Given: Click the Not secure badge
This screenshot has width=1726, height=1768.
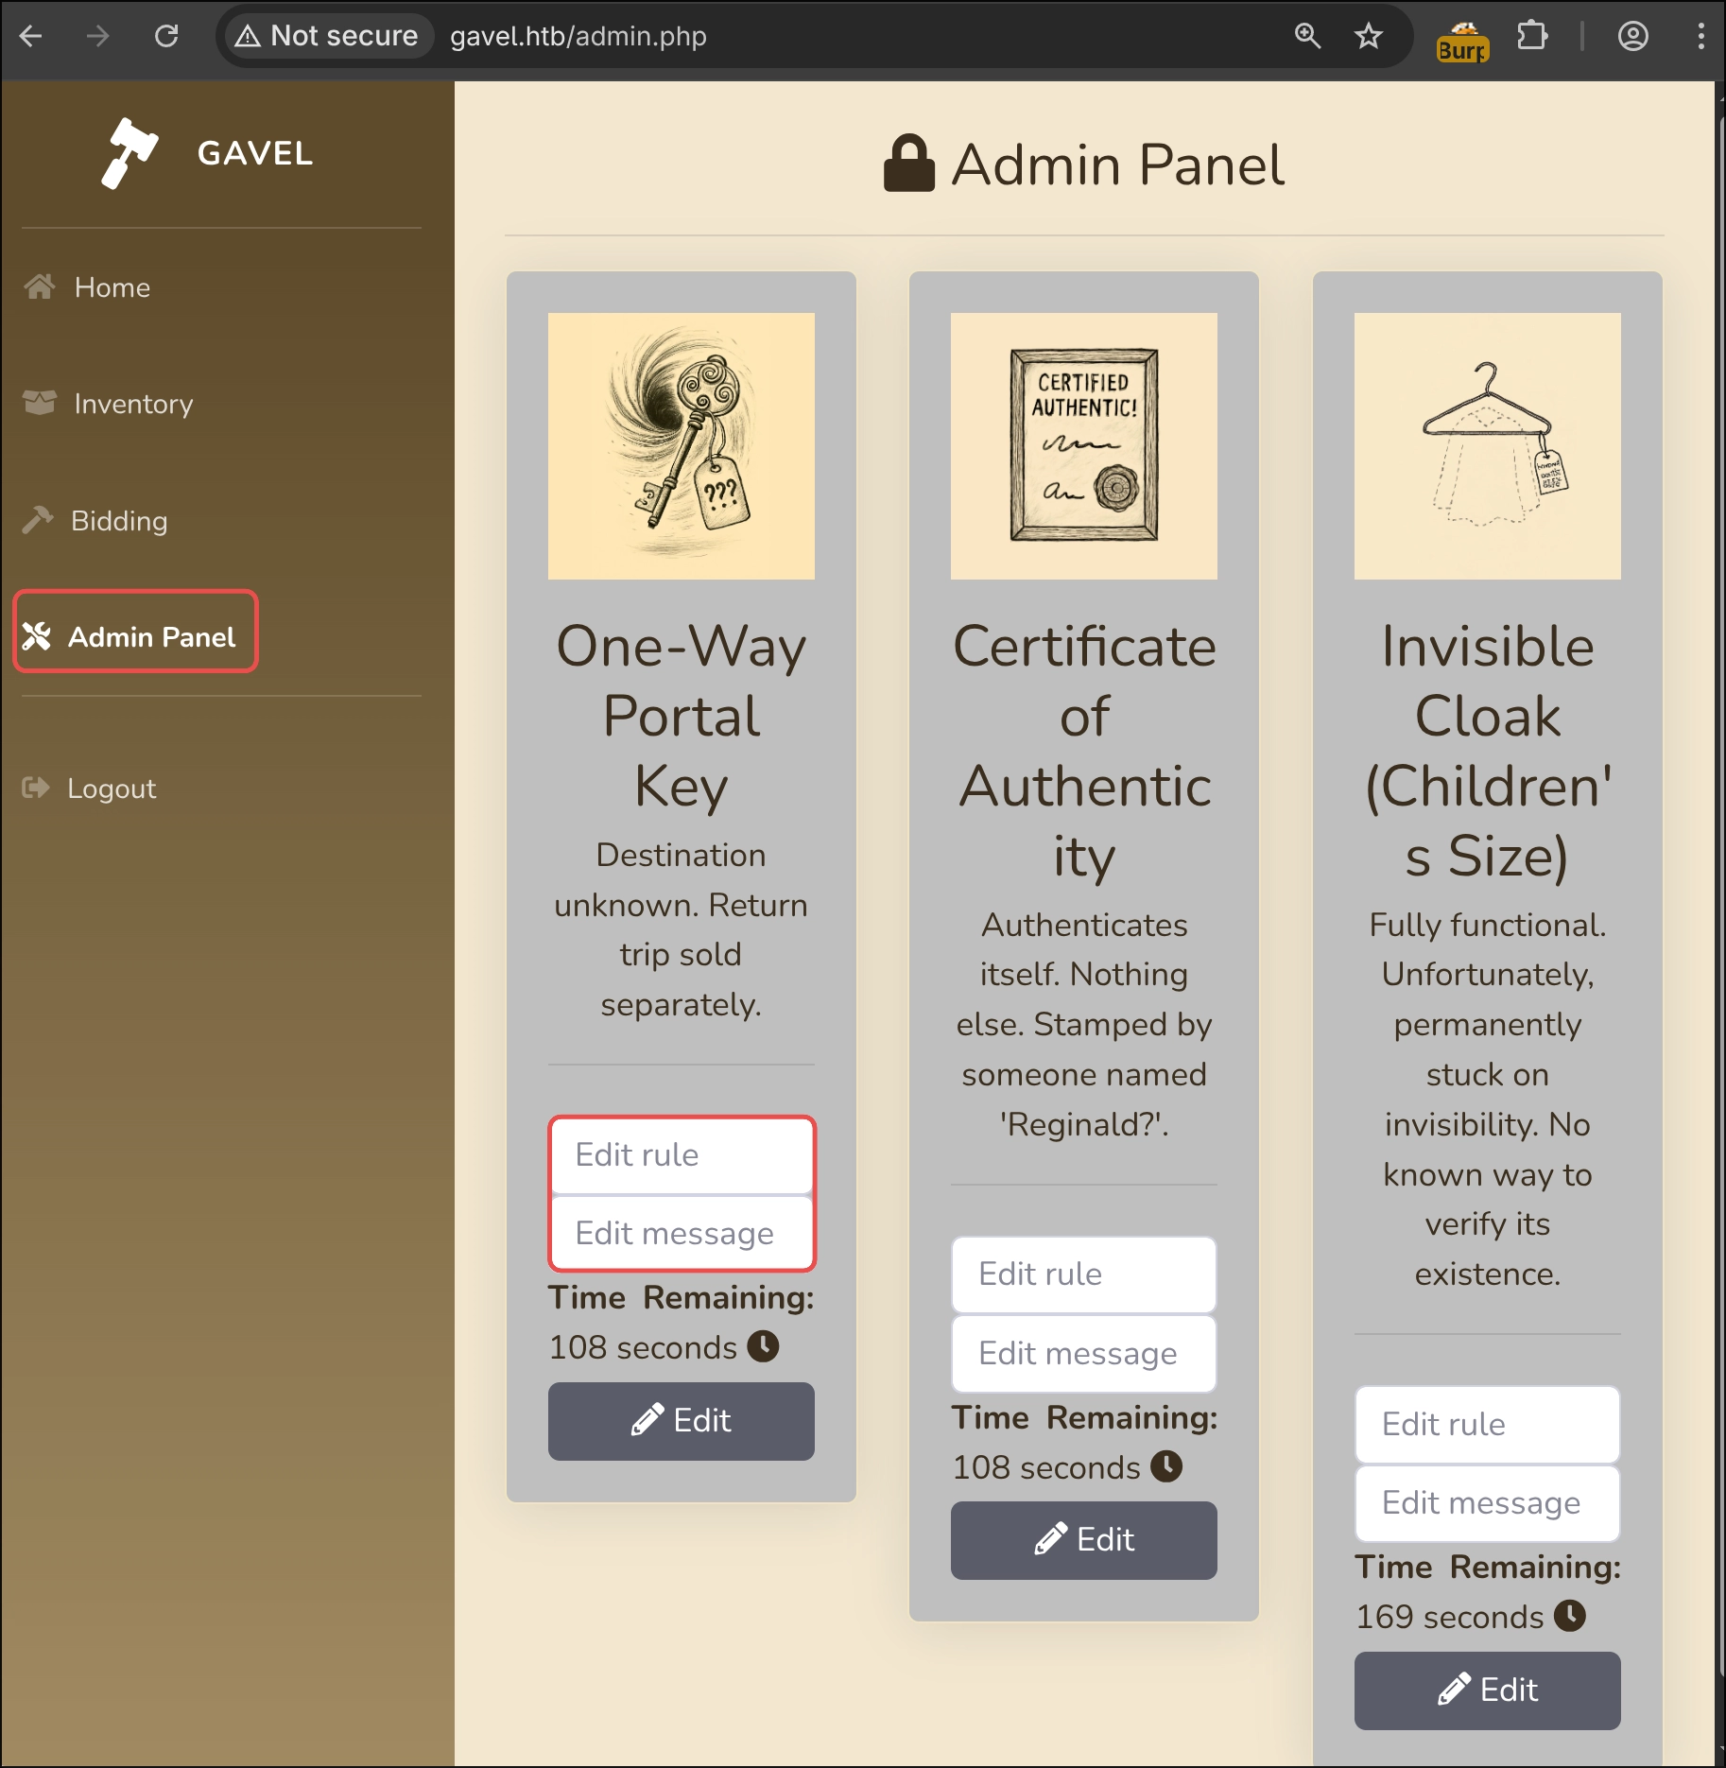Looking at the screenshot, I should pos(325,36).
